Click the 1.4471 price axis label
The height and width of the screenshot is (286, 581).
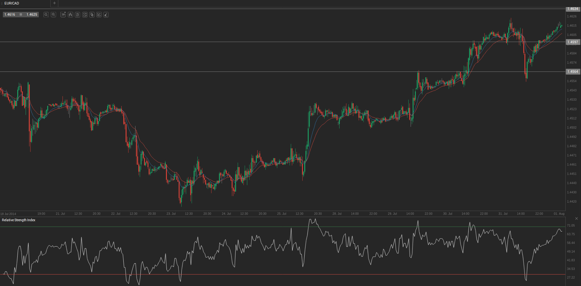572,156
